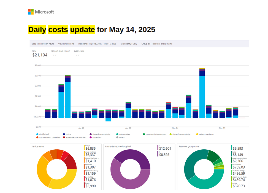Toggle the microservices chart legend entry
Viewport: 268px width, 193px height.
pos(123,134)
